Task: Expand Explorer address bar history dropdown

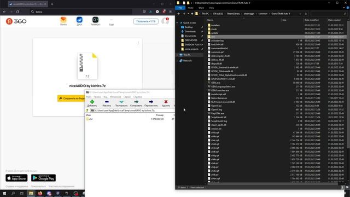Action: click(300, 14)
